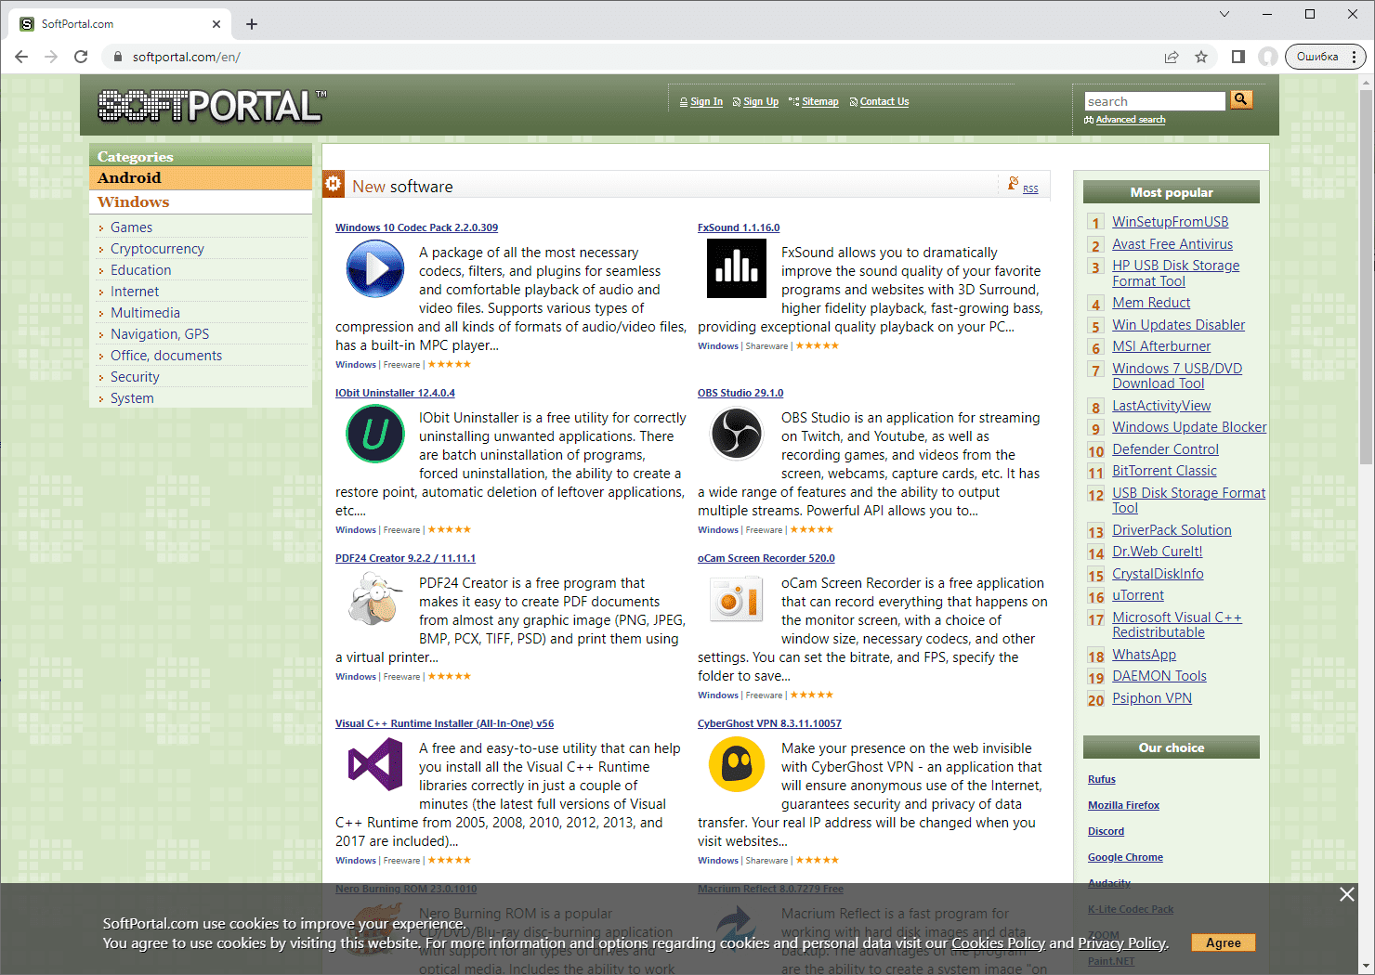Open the tab search chevron in title bar
This screenshot has height=975, width=1375.
[1224, 14]
